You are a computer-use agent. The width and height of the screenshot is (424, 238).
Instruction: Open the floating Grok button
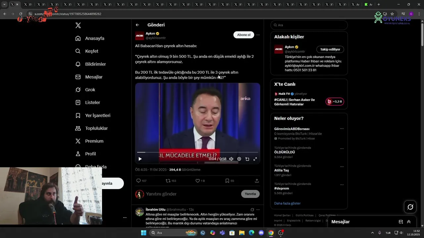(x=410, y=207)
